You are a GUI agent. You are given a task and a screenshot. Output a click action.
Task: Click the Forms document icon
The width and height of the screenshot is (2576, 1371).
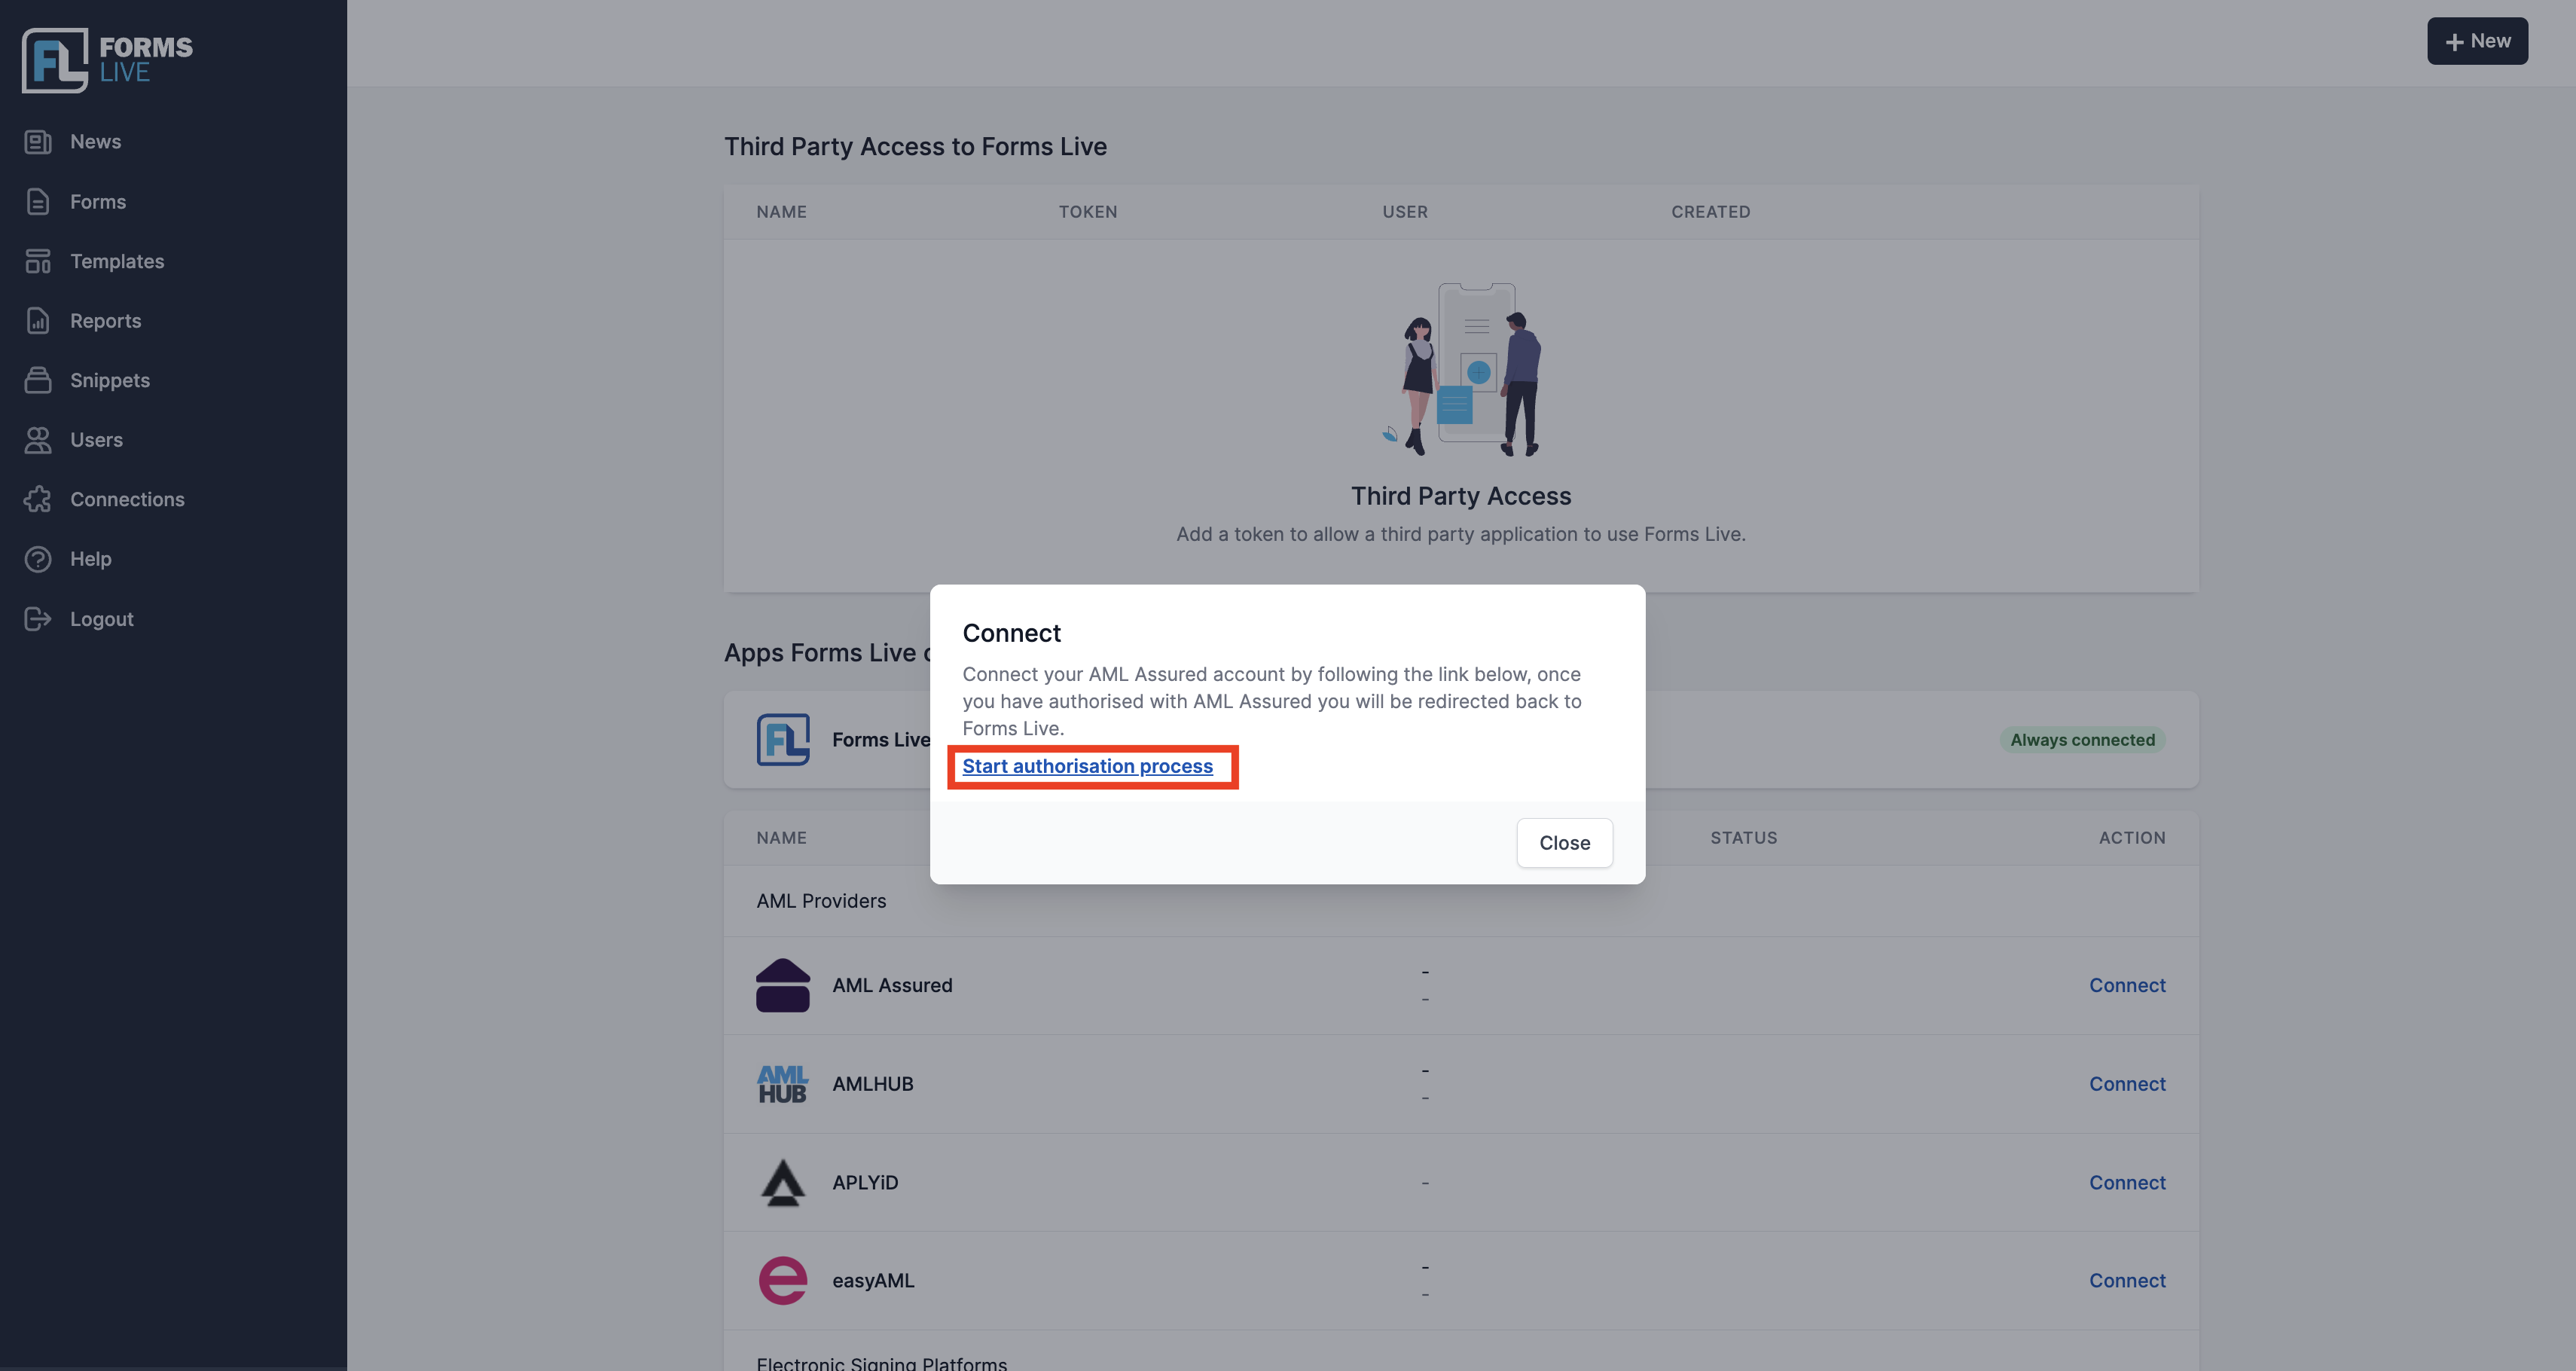point(38,202)
